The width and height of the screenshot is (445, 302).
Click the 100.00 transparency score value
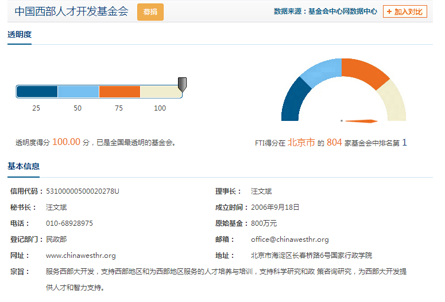click(x=67, y=142)
